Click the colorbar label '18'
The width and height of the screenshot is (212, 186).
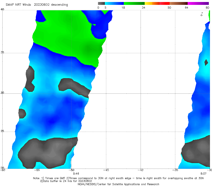[123, 7]
